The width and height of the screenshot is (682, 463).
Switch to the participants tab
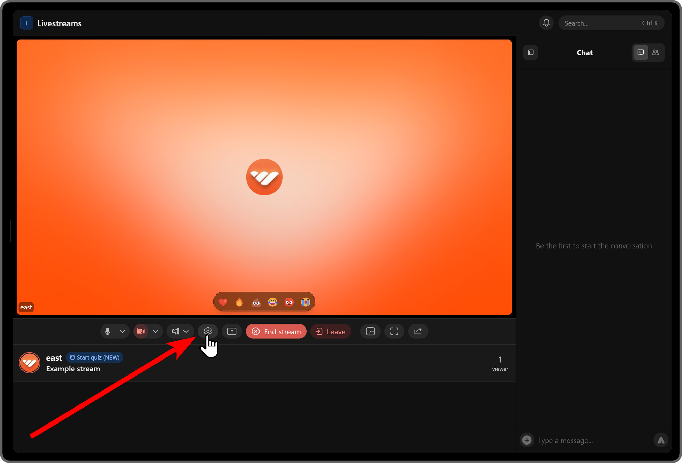point(655,52)
